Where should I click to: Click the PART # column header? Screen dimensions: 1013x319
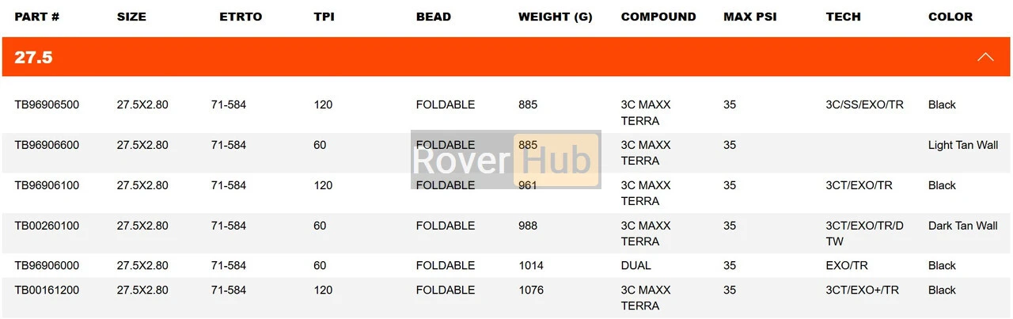pos(36,17)
